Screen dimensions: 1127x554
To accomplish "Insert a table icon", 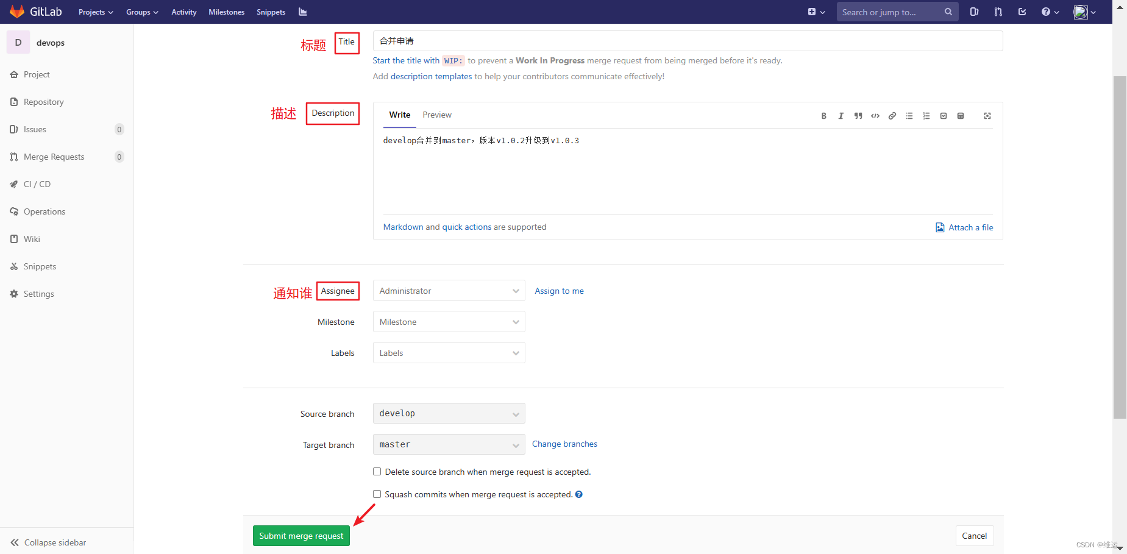I will pyautogui.click(x=961, y=116).
